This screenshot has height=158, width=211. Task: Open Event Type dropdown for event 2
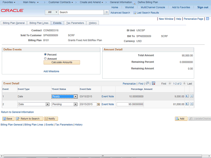(34, 104)
